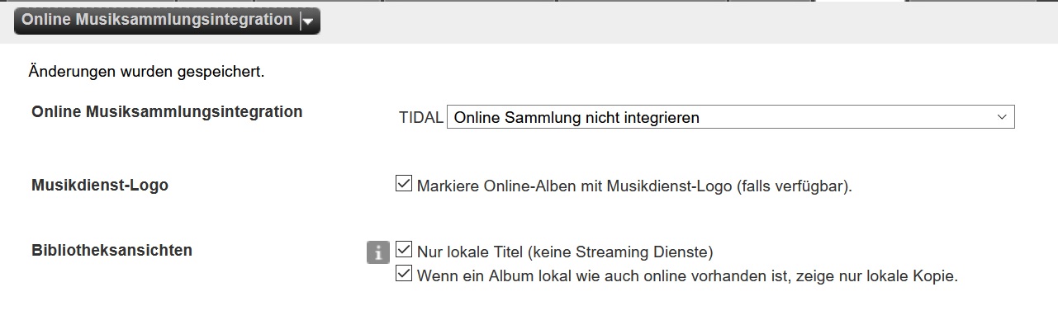Viewport: 1058px width, 320px height.
Task: Click the 'Nur lokale Titel (keine Streaming Dienste)' label
Action: pyautogui.click(x=565, y=252)
